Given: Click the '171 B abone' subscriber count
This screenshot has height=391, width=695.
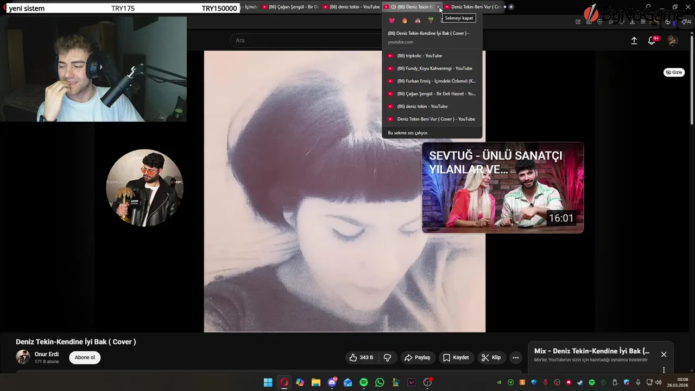Looking at the screenshot, I should (x=47, y=362).
